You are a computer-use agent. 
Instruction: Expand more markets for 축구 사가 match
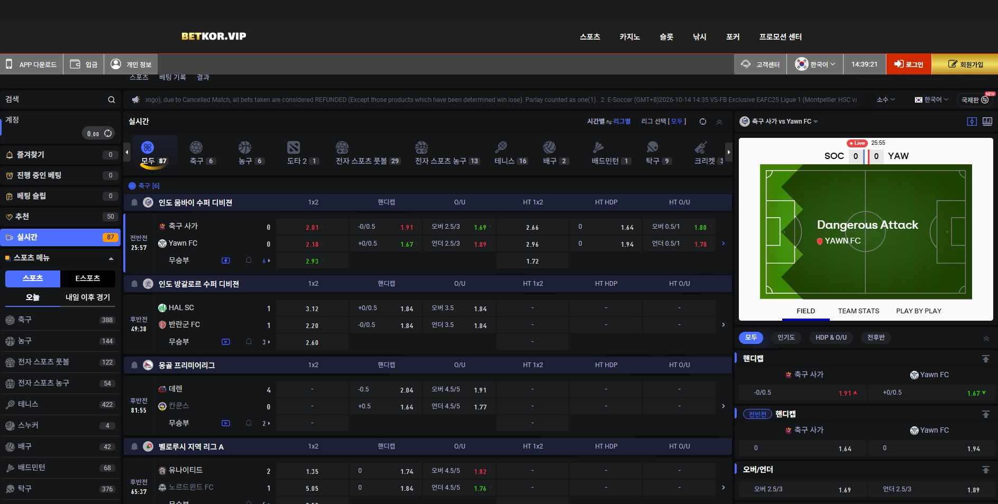tap(724, 244)
